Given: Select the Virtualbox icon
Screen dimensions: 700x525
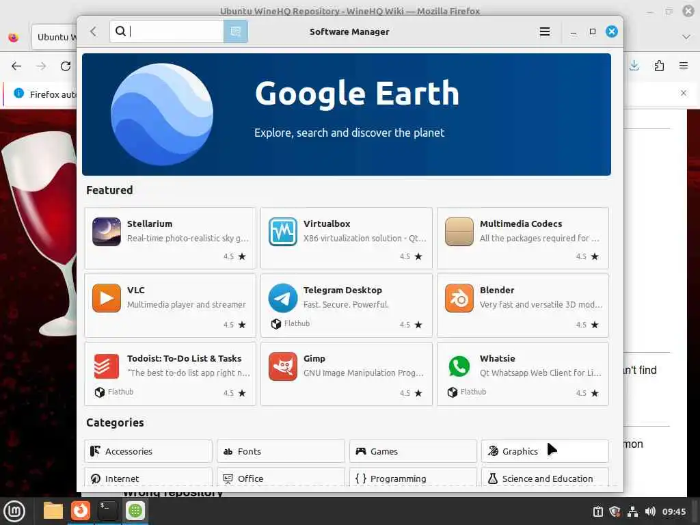Looking at the screenshot, I should [x=282, y=232].
